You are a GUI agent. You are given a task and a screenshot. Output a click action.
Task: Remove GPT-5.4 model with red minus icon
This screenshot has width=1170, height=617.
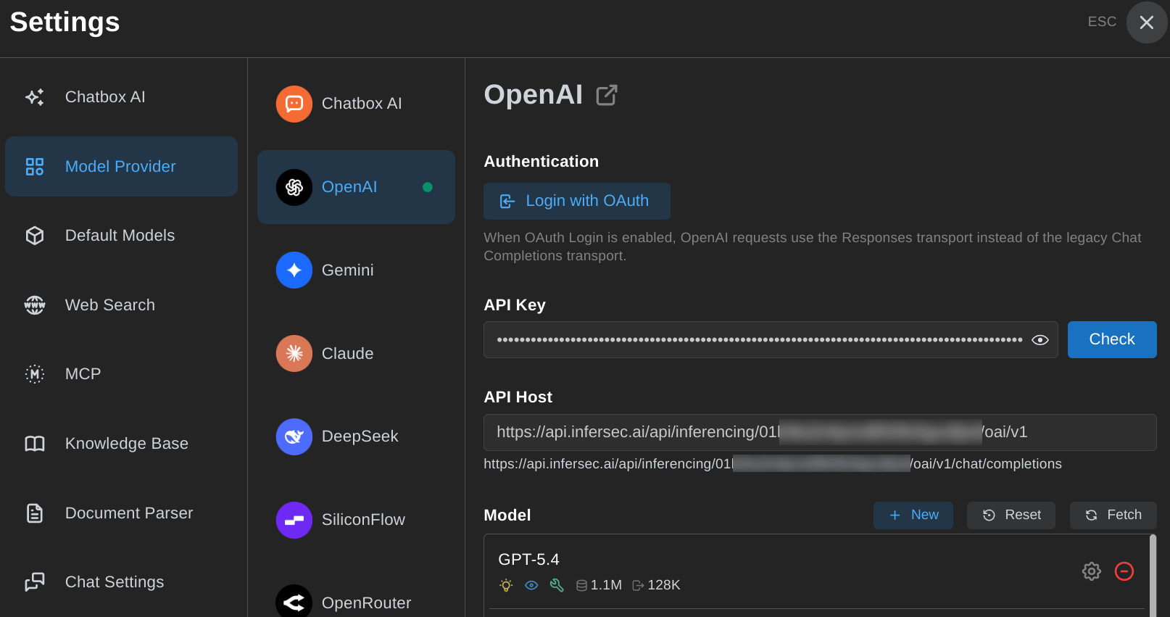(1124, 571)
